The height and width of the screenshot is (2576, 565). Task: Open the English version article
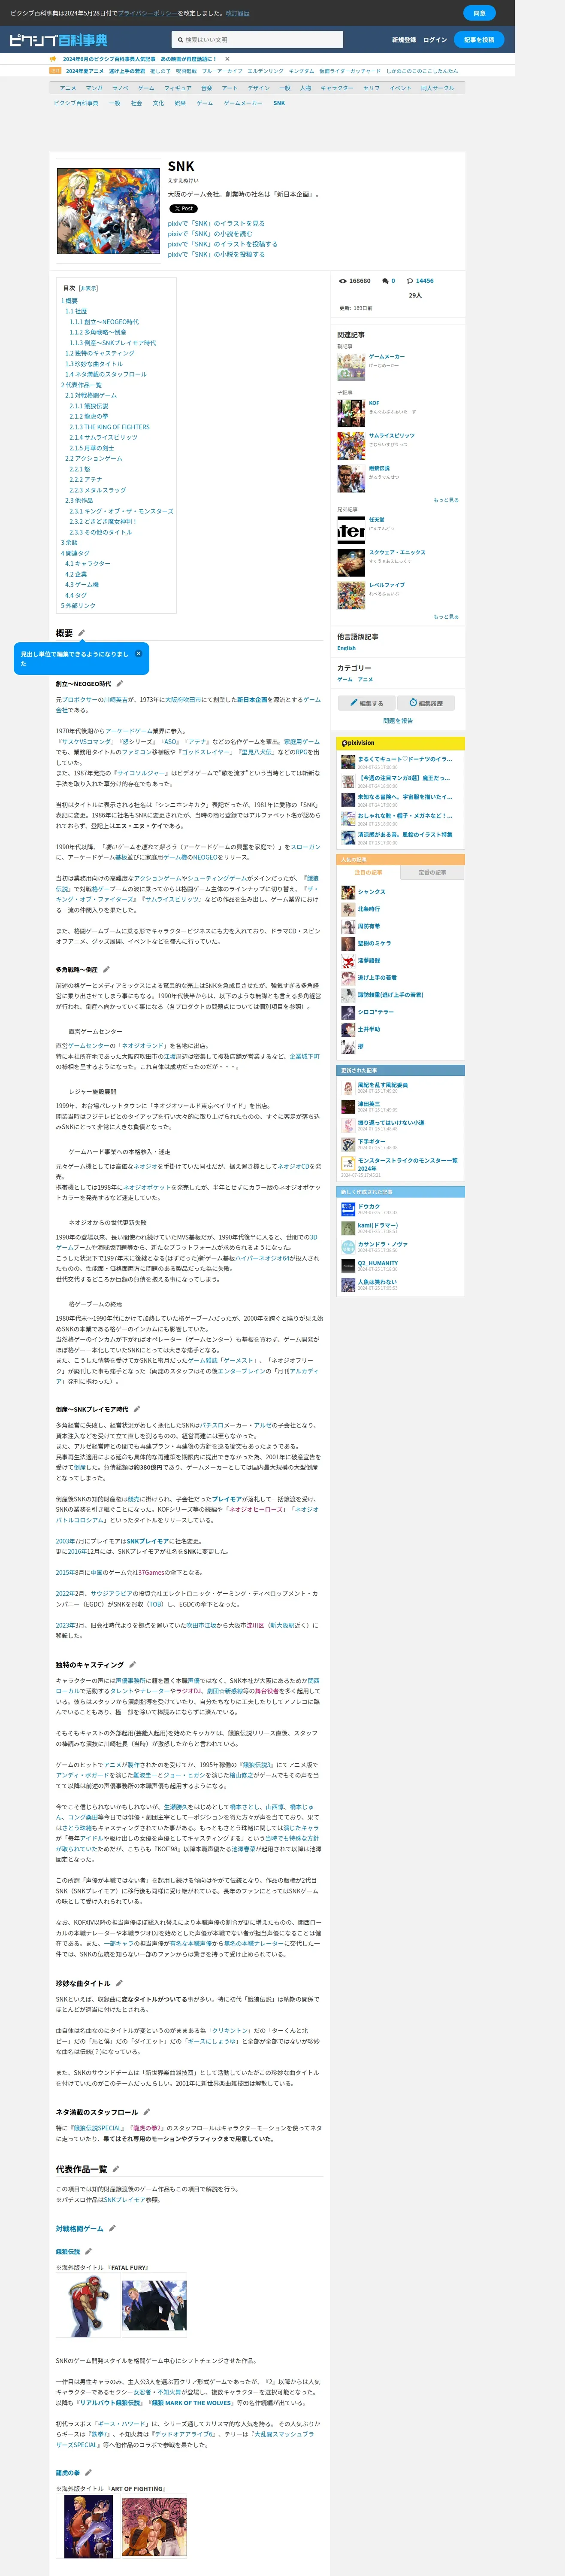tap(346, 648)
